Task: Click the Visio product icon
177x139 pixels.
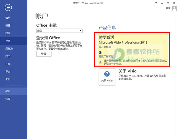Action: point(100,53)
